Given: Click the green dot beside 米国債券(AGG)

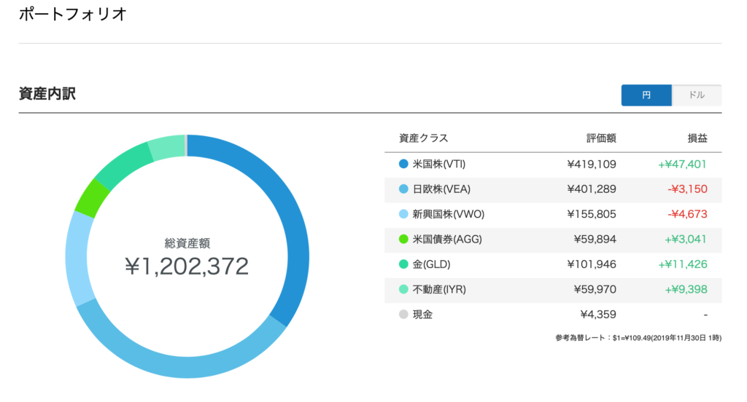Looking at the screenshot, I should click(x=403, y=240).
